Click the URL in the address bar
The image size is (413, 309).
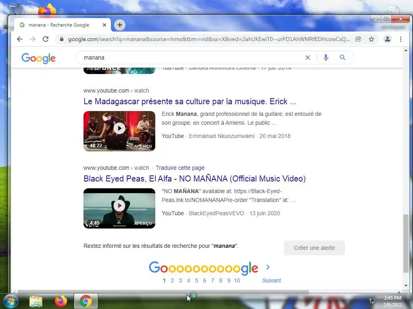pos(209,39)
